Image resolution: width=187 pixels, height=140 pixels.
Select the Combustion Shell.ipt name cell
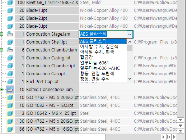[52, 42]
